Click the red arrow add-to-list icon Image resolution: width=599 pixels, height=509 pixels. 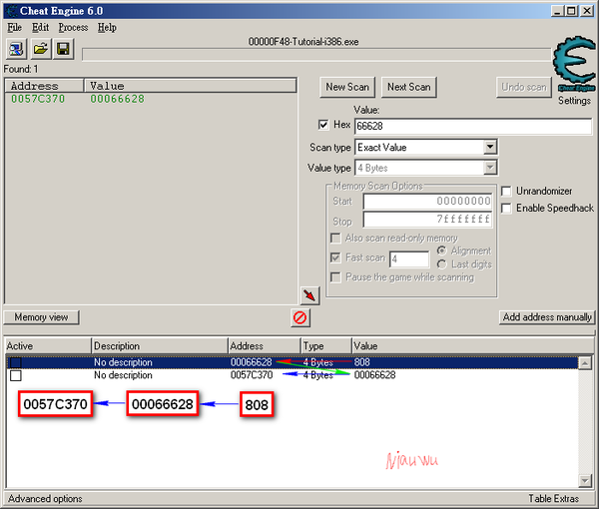tap(309, 295)
